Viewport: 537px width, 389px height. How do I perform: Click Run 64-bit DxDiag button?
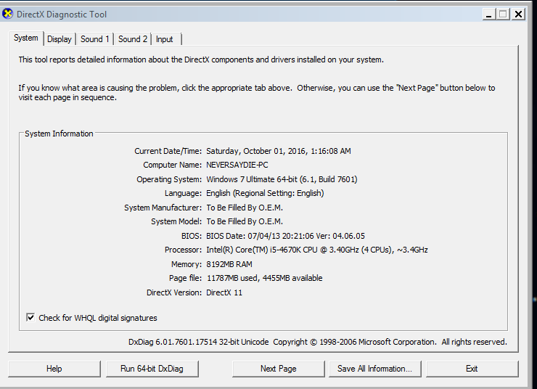coord(152,369)
